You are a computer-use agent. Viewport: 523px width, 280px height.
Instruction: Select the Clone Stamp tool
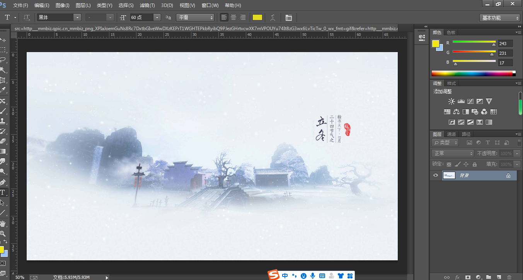pyautogui.click(x=3, y=121)
